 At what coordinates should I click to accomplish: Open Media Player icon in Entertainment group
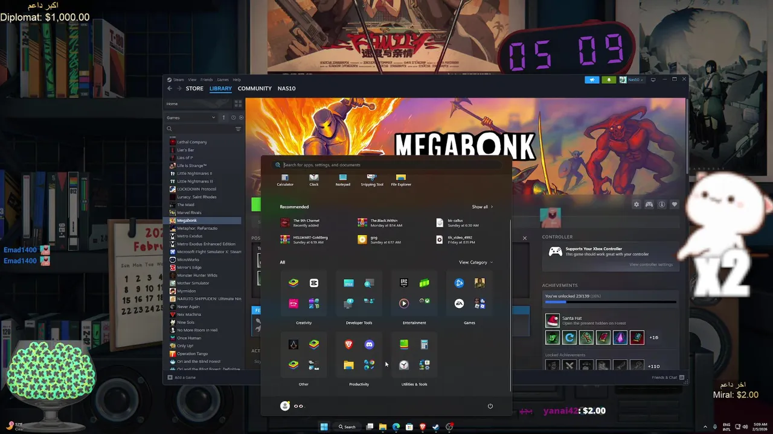coord(404,303)
